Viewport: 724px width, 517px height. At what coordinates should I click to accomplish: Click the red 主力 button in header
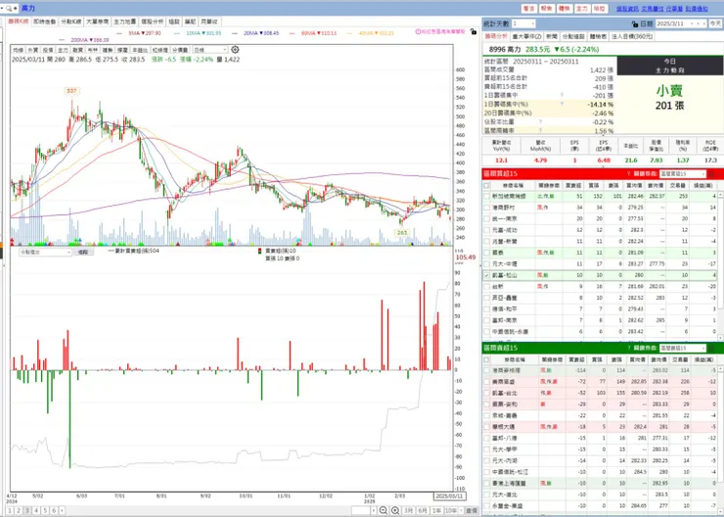point(582,9)
